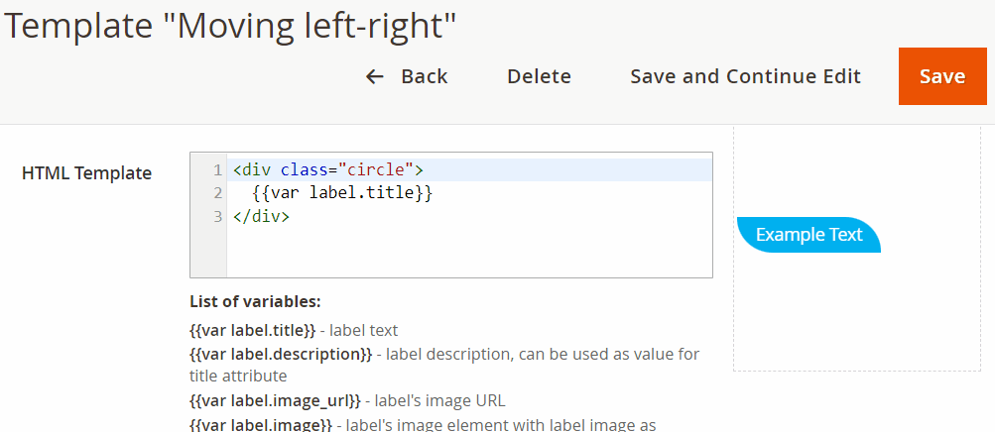Click the List of variables heading
Screen dimensions: 995x432
pos(255,301)
